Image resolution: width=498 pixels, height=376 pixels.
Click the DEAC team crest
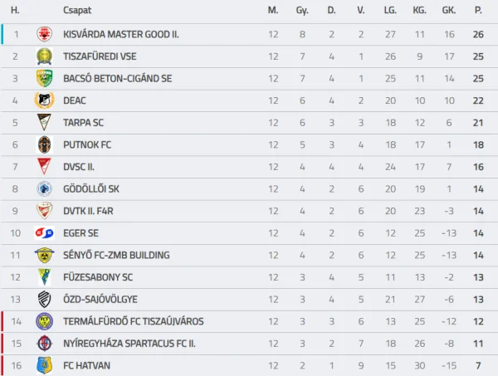pos(44,100)
